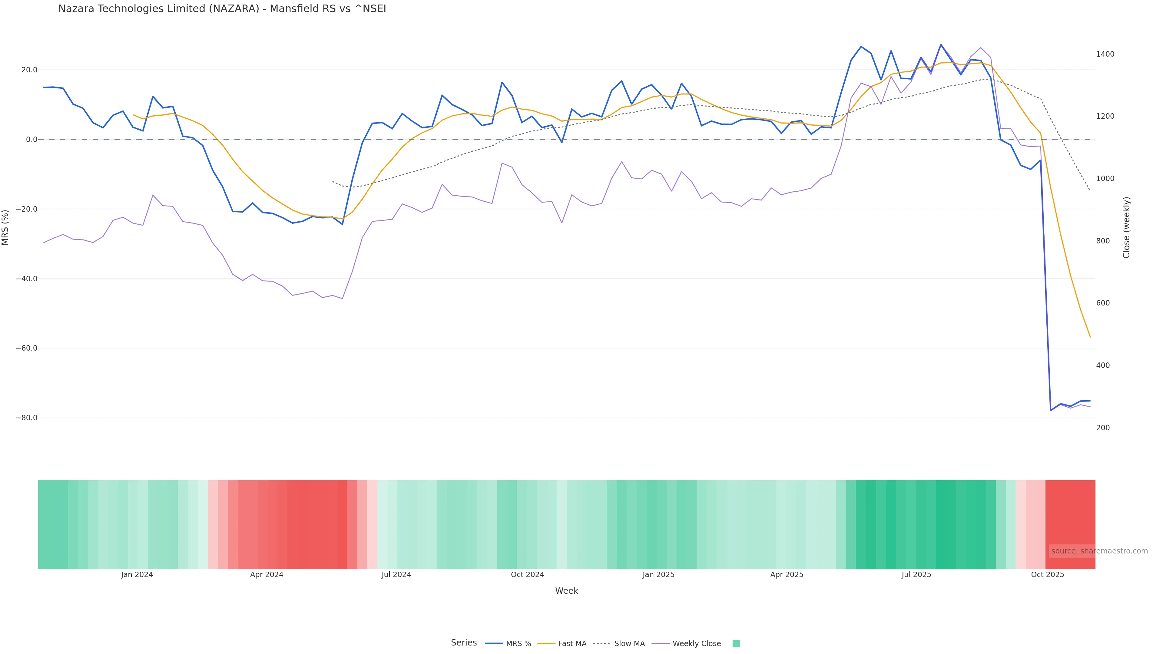Click the purple Weekly Close legend line icon
This screenshot has height=654, width=1163.
(661, 644)
